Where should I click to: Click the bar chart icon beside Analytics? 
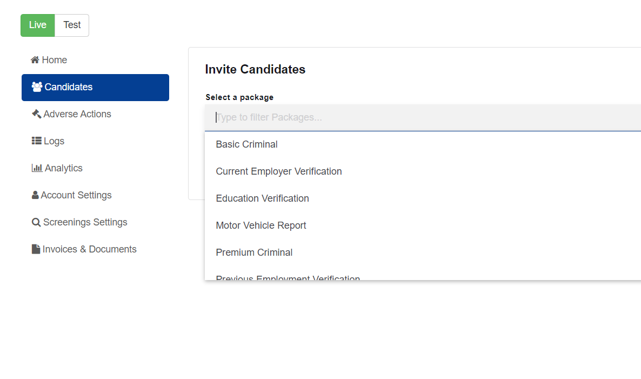pos(36,168)
